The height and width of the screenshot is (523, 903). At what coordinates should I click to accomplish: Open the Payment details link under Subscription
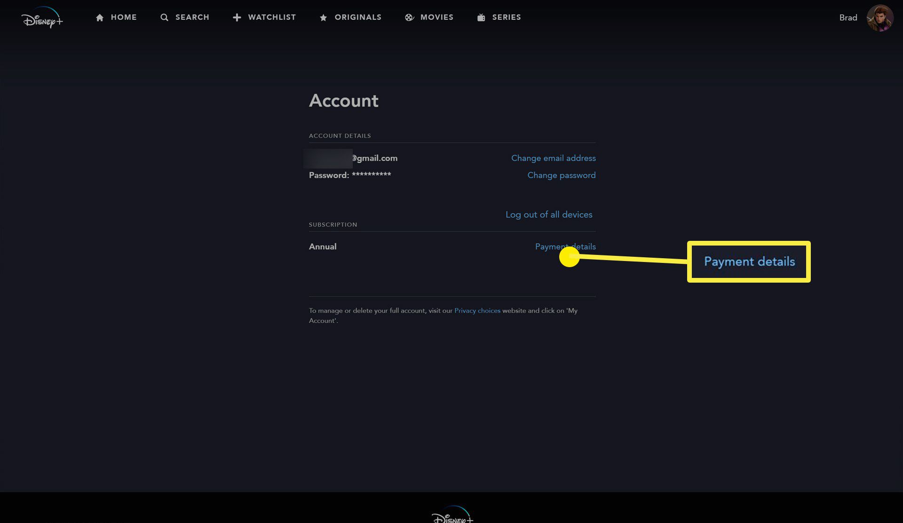[565, 246]
